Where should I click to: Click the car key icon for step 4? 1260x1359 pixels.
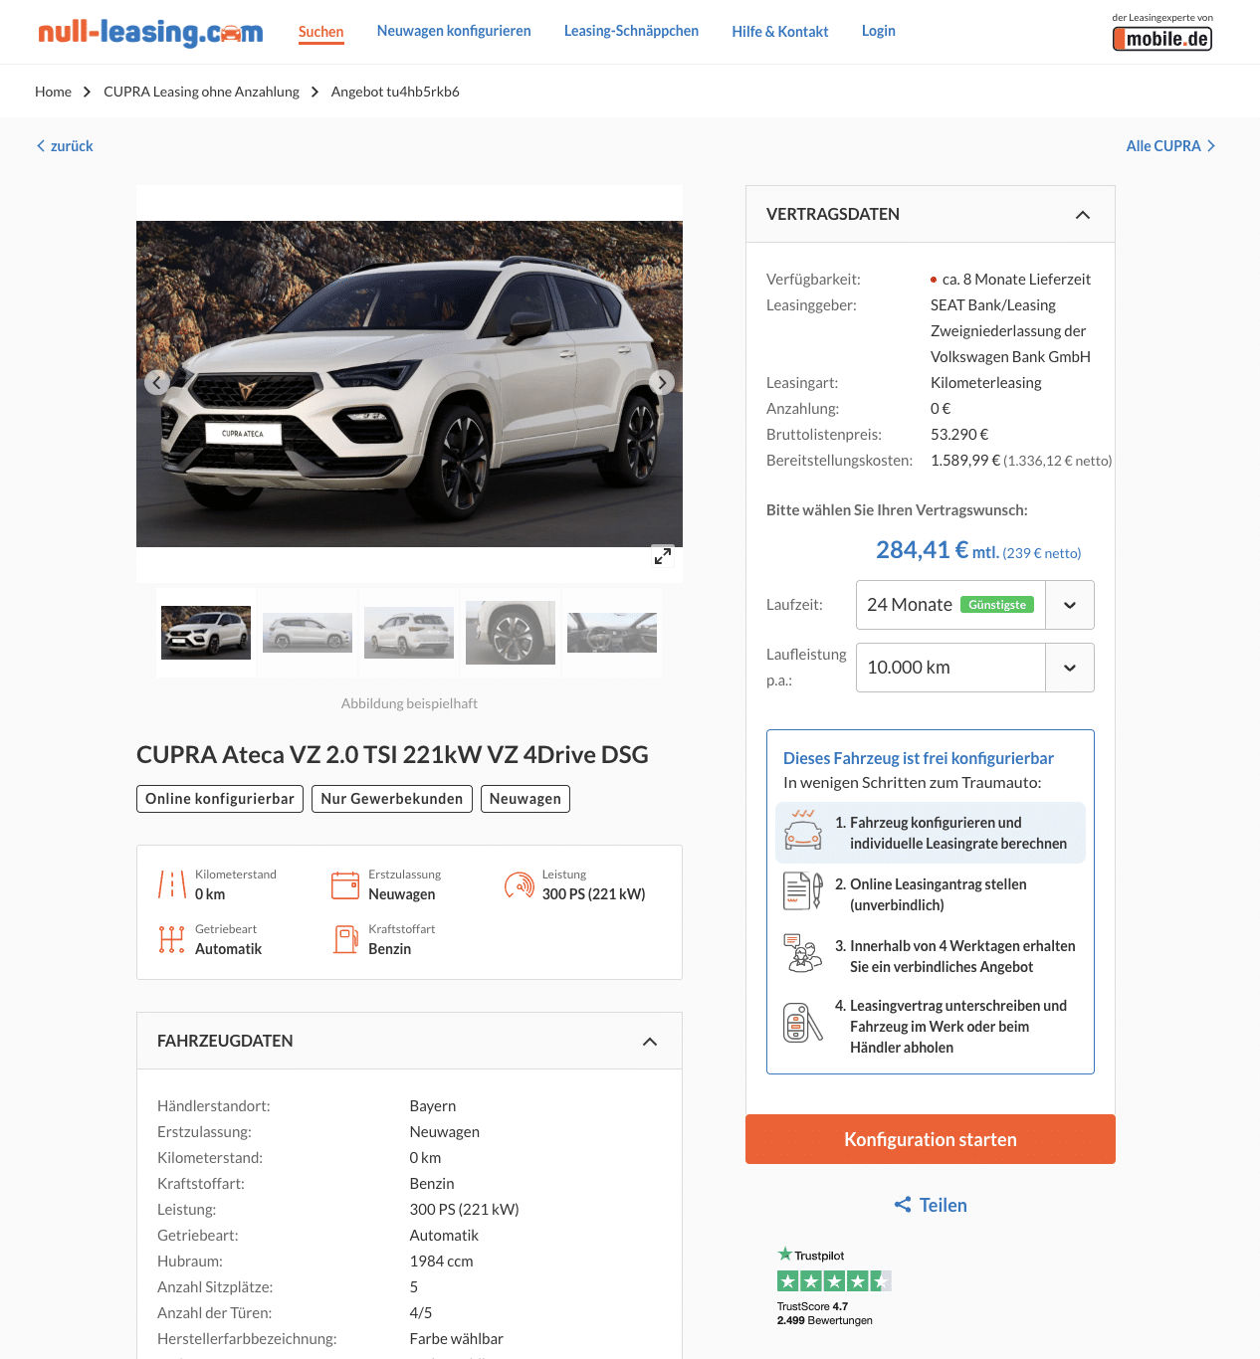pyautogui.click(x=803, y=1023)
